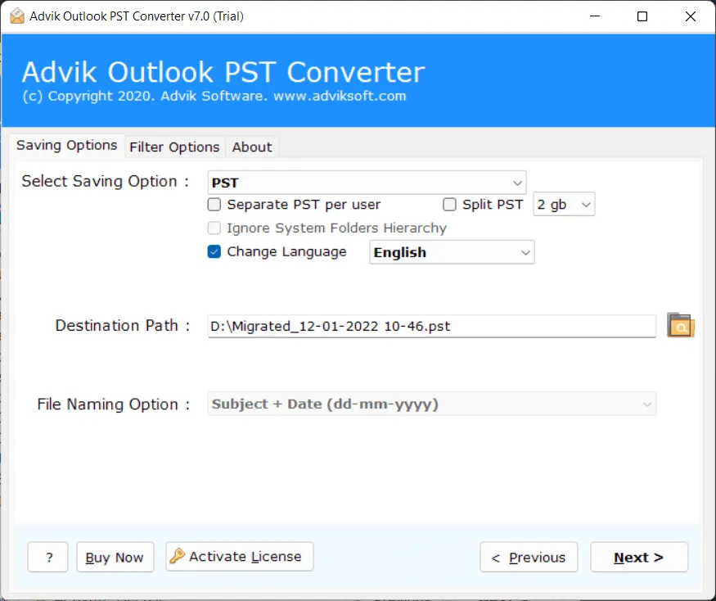Viewport: 716px width, 601px height.
Task: Open the Select Saving Option PST dropdown
Action: click(x=367, y=183)
